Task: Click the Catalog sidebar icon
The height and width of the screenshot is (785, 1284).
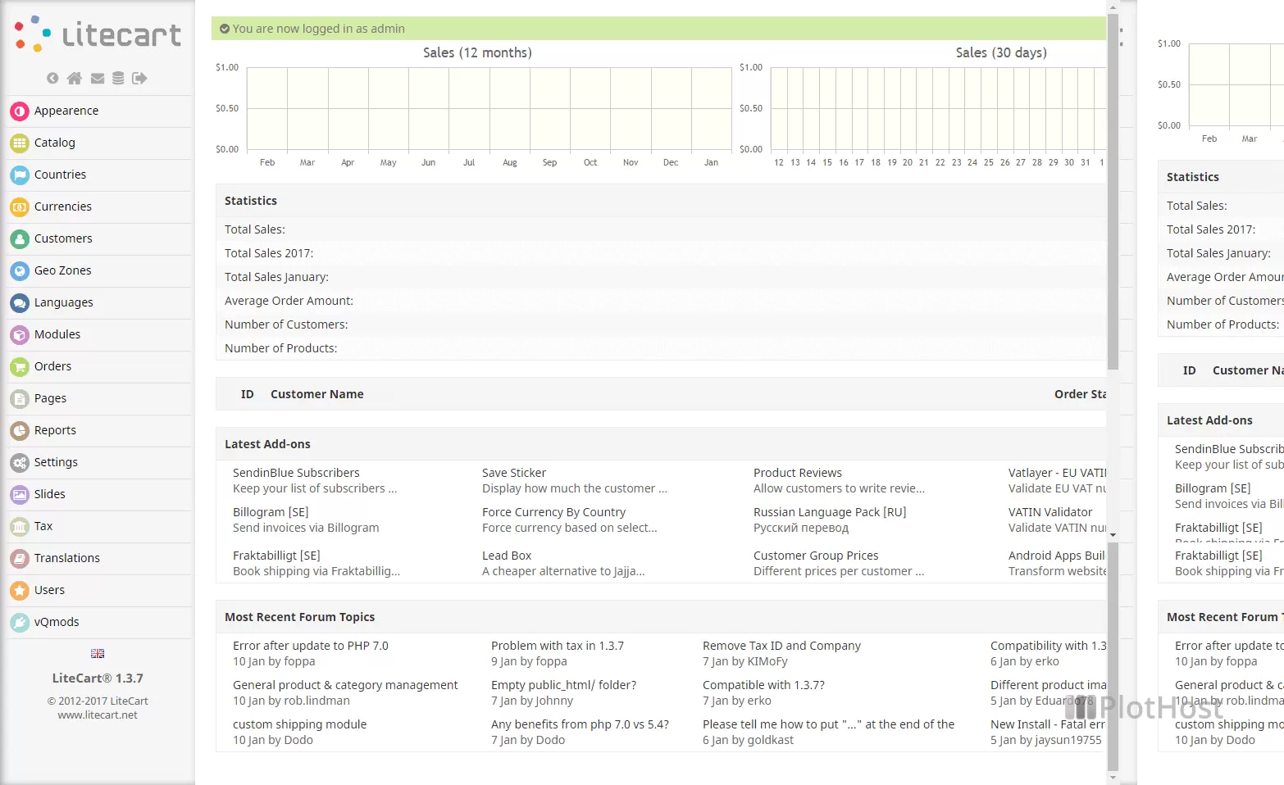Action: coord(20,143)
